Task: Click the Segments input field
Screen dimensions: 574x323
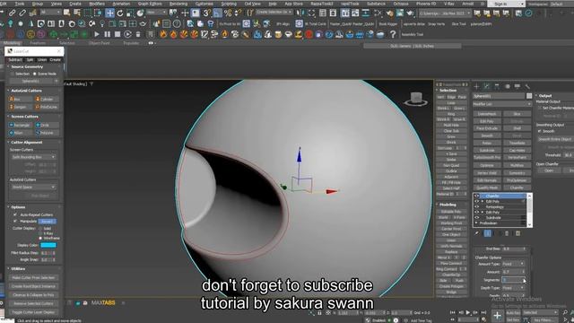Action: [x=513, y=280]
